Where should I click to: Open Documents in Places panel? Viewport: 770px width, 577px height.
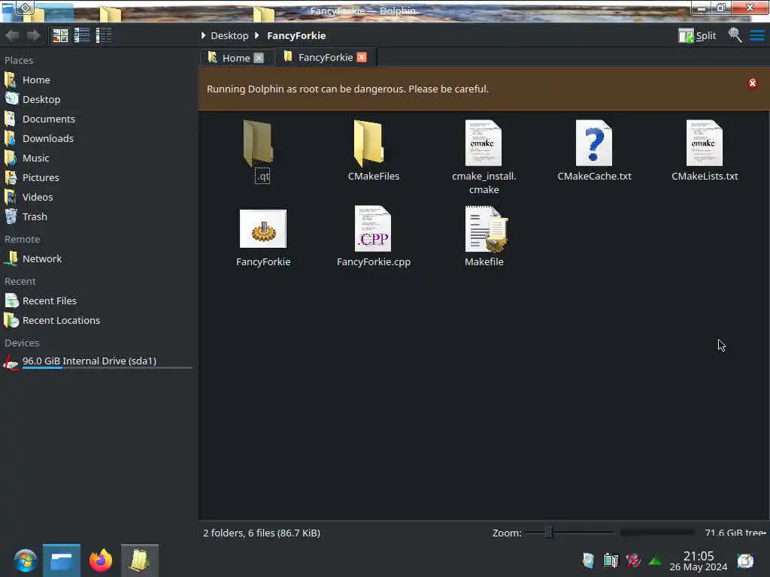click(x=99, y=119)
